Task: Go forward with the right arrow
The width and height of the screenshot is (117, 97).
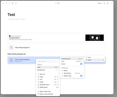Action: tap(9, 3)
